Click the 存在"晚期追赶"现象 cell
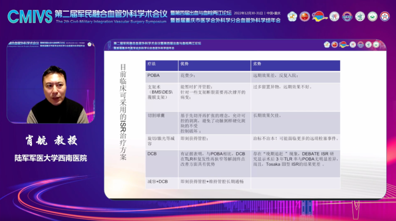Viewport: 396px width, 221px height. tap(296, 164)
